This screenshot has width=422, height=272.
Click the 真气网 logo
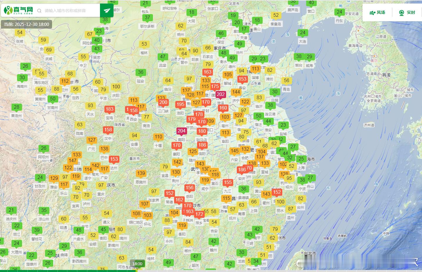click(x=18, y=11)
